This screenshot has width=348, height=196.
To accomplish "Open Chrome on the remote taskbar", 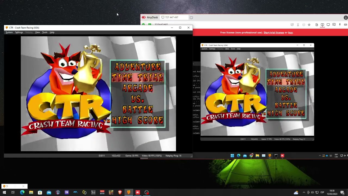I will tap(251, 156).
